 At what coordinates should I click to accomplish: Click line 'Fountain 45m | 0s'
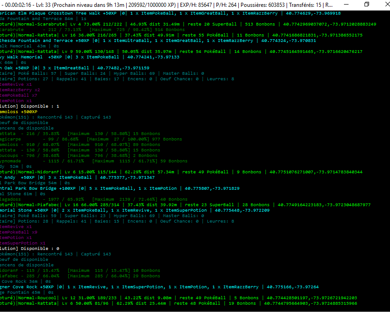point(27,292)
